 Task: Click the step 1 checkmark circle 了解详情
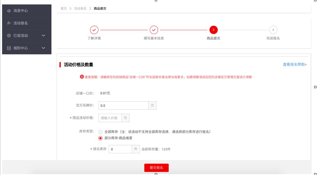94,30
